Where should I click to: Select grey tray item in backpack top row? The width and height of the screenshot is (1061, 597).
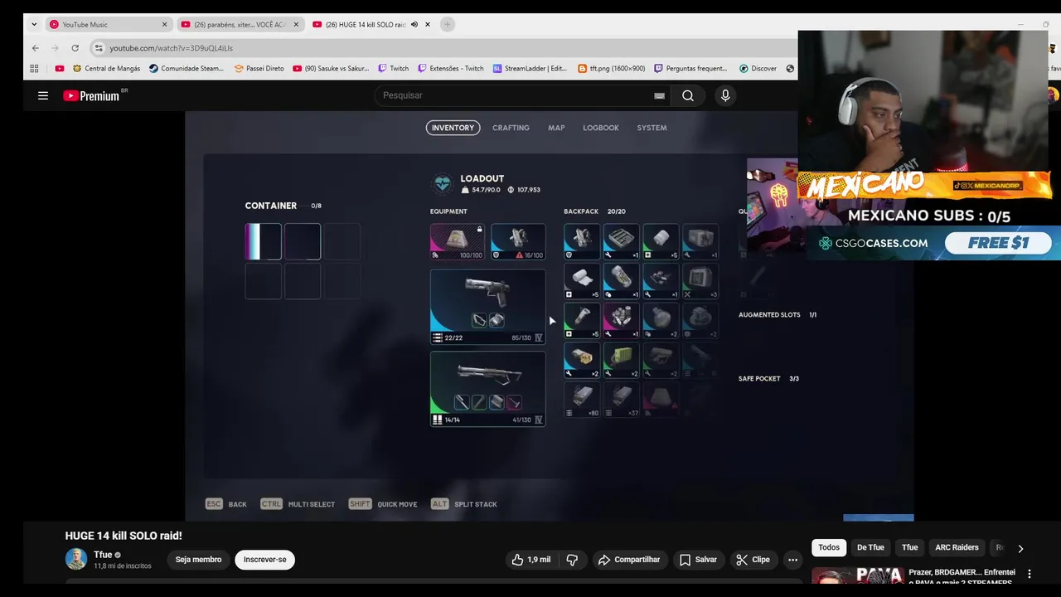[622, 241]
